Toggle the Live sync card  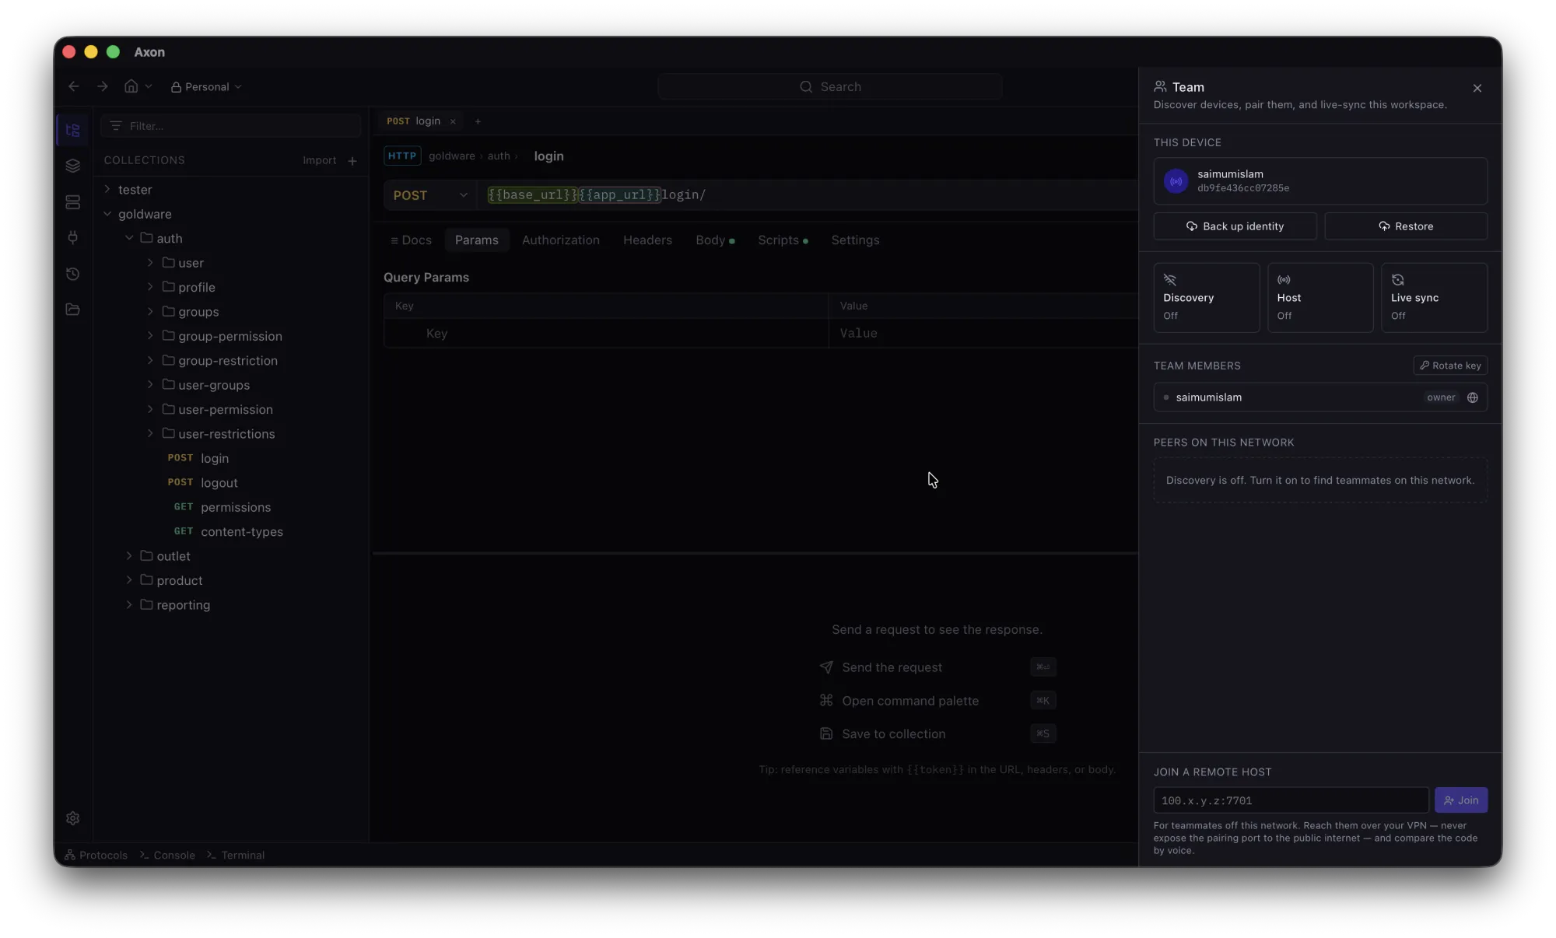(x=1434, y=298)
